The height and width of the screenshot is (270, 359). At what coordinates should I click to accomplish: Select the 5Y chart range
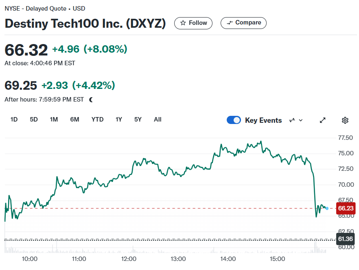point(138,120)
